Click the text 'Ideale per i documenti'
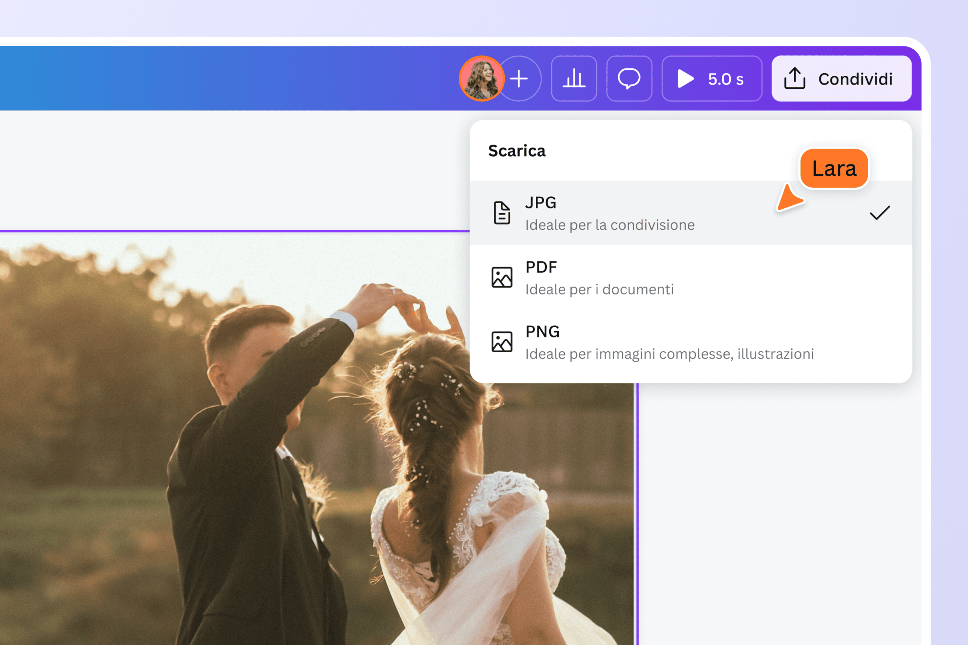 [x=600, y=290]
